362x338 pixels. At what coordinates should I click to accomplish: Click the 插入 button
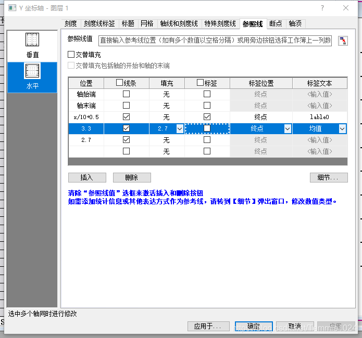[87, 177]
